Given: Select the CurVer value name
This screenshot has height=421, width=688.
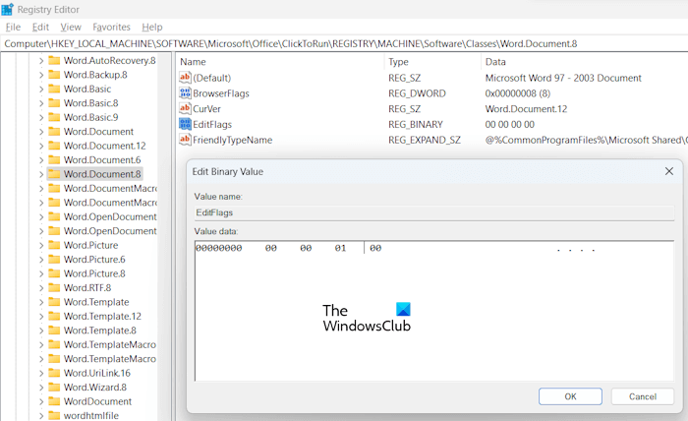Looking at the screenshot, I should [206, 108].
